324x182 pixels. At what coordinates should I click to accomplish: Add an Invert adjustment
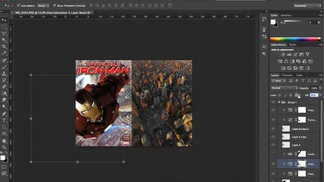(x=283, y=68)
